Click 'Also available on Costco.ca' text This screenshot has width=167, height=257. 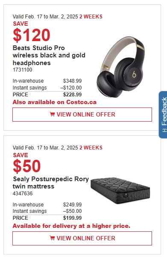click(55, 102)
